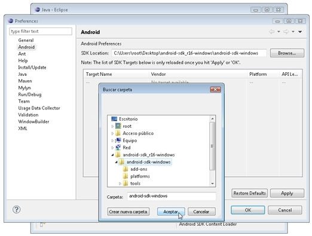
Task: Click the Escritorio desktop icon
Action: pos(114,119)
